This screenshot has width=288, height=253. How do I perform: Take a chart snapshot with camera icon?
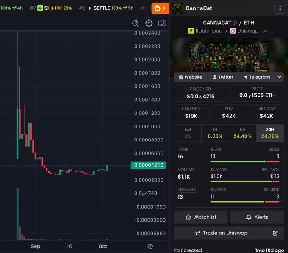162,23
